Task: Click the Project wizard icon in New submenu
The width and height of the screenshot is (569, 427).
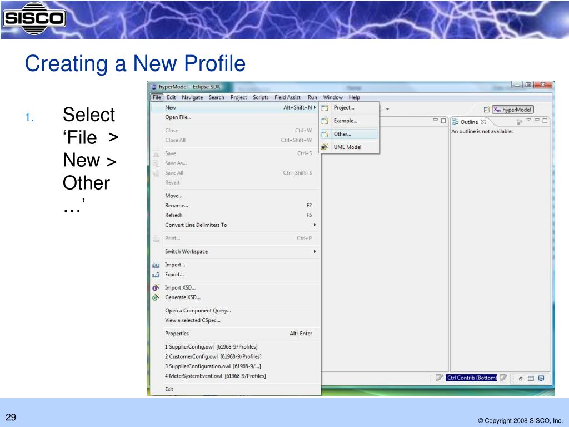Action: coord(325,108)
